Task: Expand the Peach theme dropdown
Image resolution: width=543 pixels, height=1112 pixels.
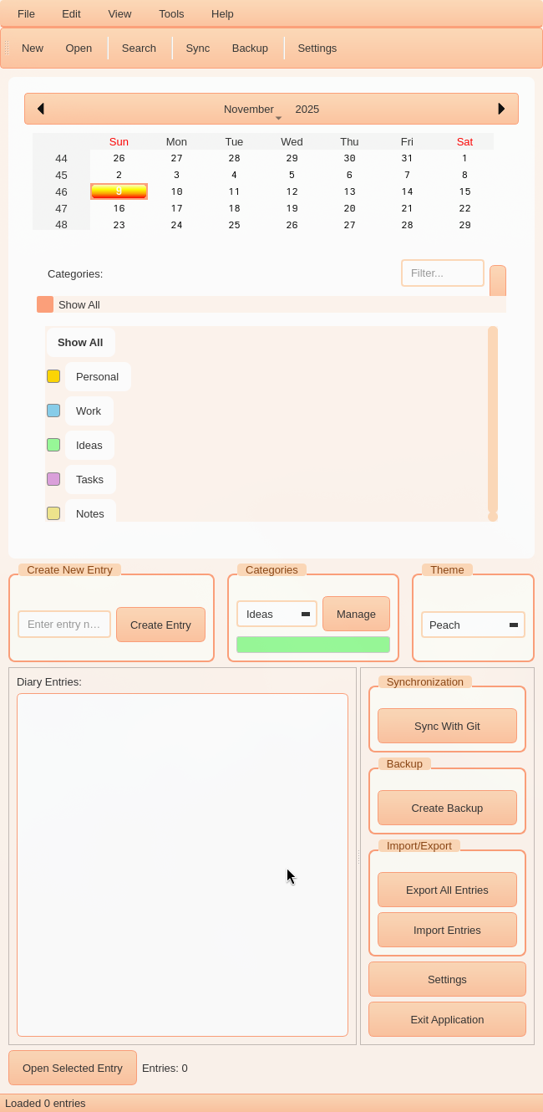Action: (473, 625)
